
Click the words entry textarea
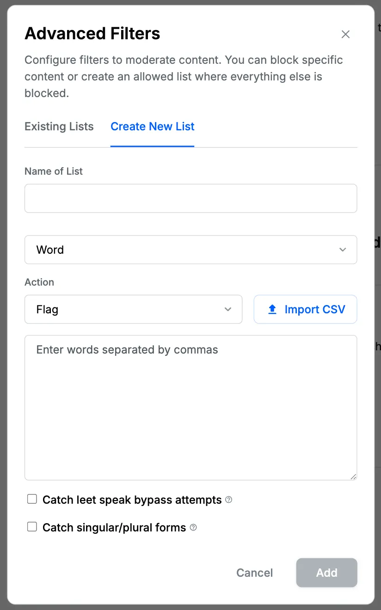point(190,407)
